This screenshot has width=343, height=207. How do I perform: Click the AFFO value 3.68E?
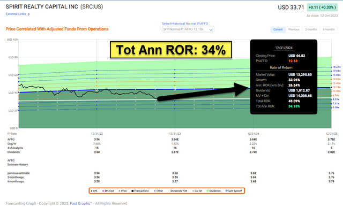coord(253,140)
